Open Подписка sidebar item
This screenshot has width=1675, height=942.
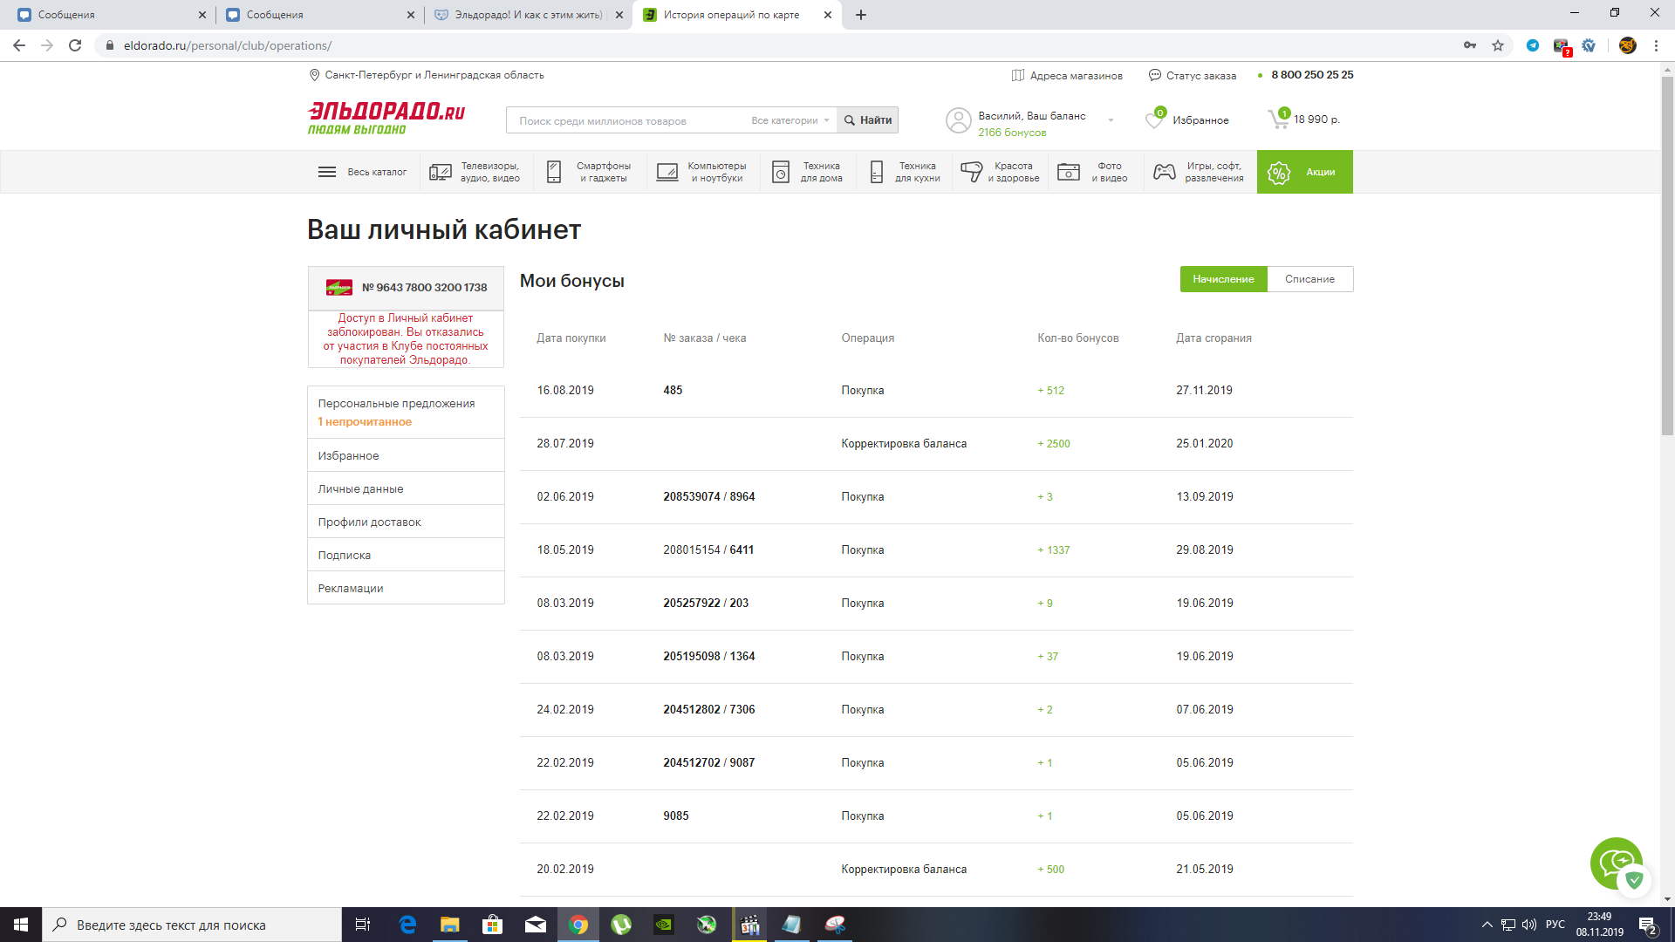tap(406, 555)
